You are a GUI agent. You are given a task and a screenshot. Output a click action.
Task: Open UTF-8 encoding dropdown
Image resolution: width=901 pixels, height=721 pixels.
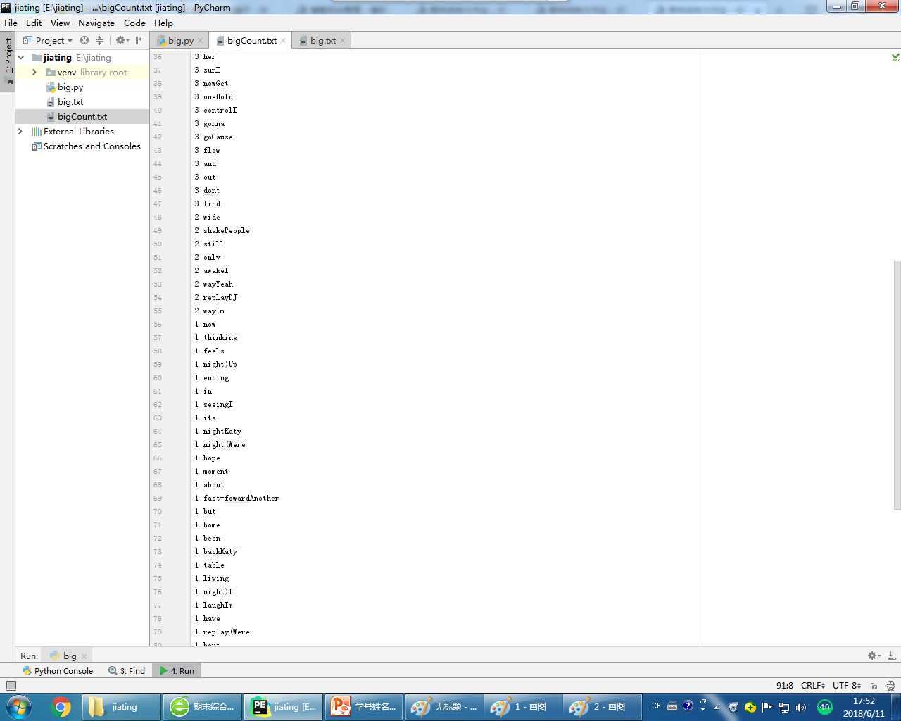click(847, 685)
